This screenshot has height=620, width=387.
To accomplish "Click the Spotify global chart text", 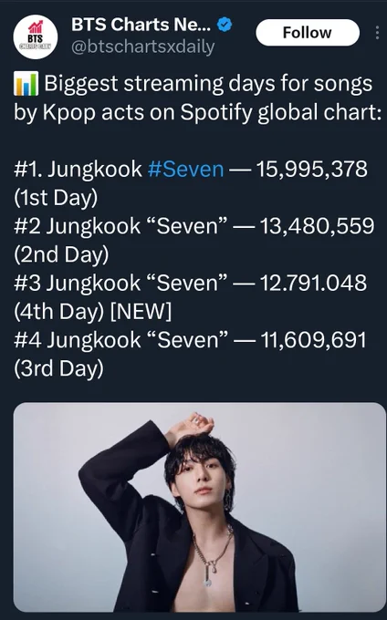I will tap(281, 113).
